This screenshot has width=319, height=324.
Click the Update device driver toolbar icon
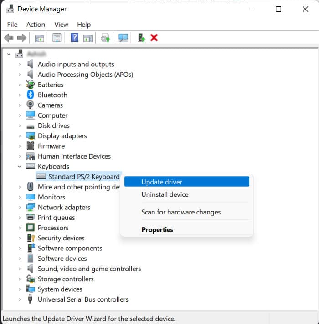106,38
